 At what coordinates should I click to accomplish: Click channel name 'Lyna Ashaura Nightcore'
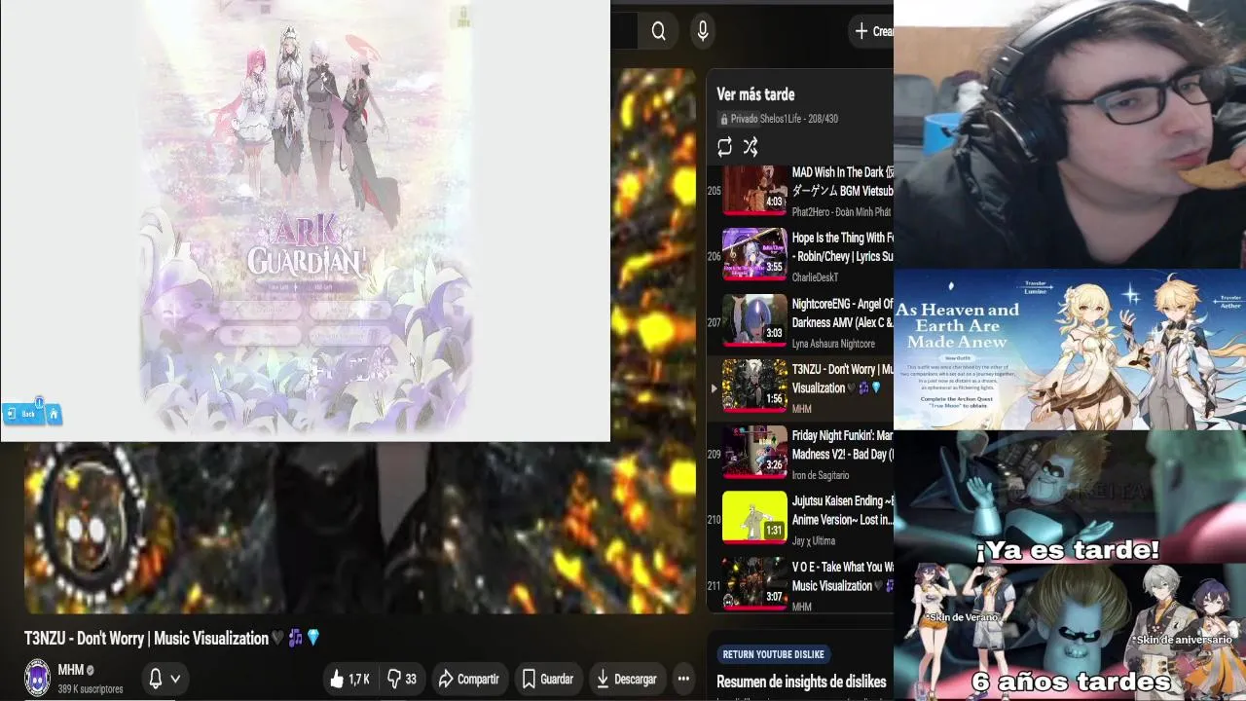[x=833, y=344]
